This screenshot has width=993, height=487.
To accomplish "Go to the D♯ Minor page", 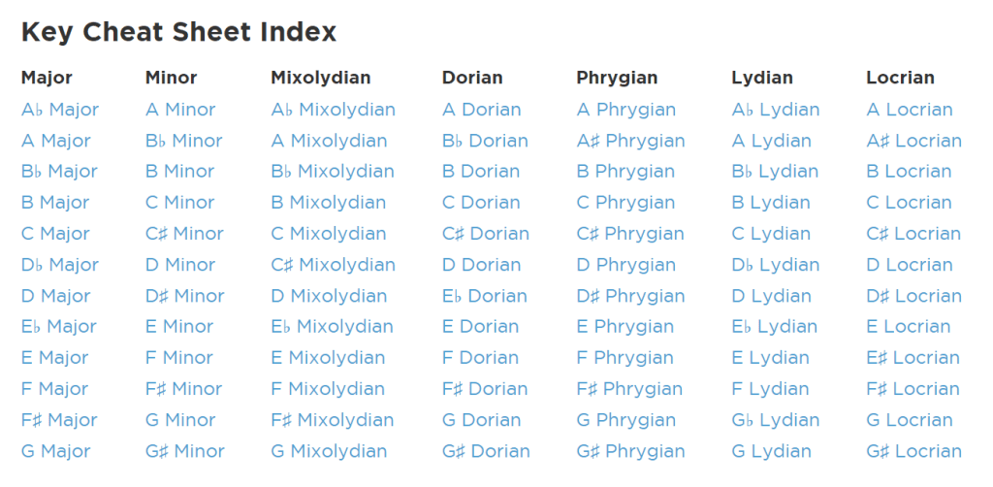I will click(x=184, y=296).
